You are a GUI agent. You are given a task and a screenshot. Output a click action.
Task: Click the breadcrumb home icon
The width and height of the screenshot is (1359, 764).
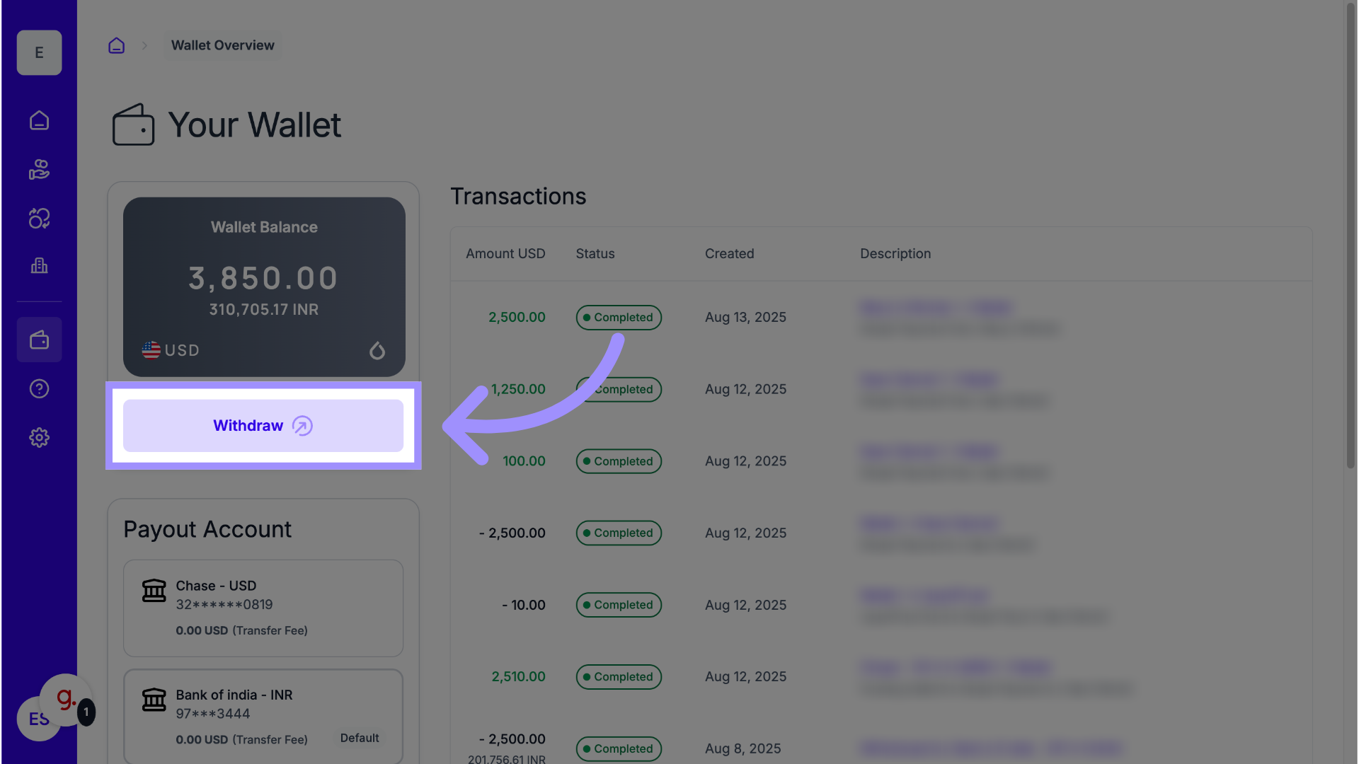coord(116,46)
